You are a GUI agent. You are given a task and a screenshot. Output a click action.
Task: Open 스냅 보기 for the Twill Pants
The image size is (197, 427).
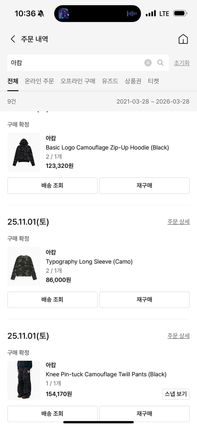coord(176,394)
